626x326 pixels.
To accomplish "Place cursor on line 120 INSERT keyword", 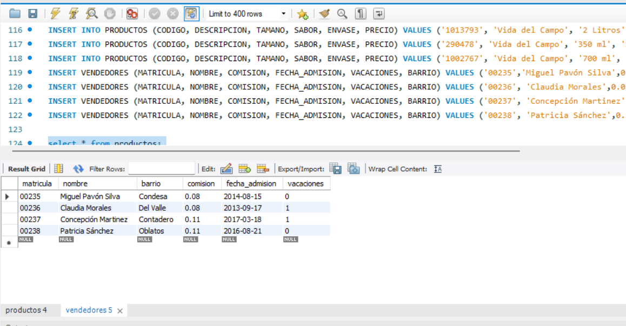I will point(62,87).
